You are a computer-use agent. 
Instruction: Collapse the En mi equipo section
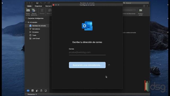coord(26,22)
